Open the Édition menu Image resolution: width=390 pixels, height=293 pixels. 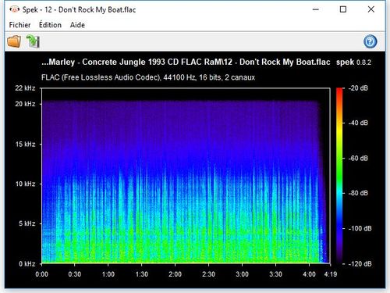(50, 25)
